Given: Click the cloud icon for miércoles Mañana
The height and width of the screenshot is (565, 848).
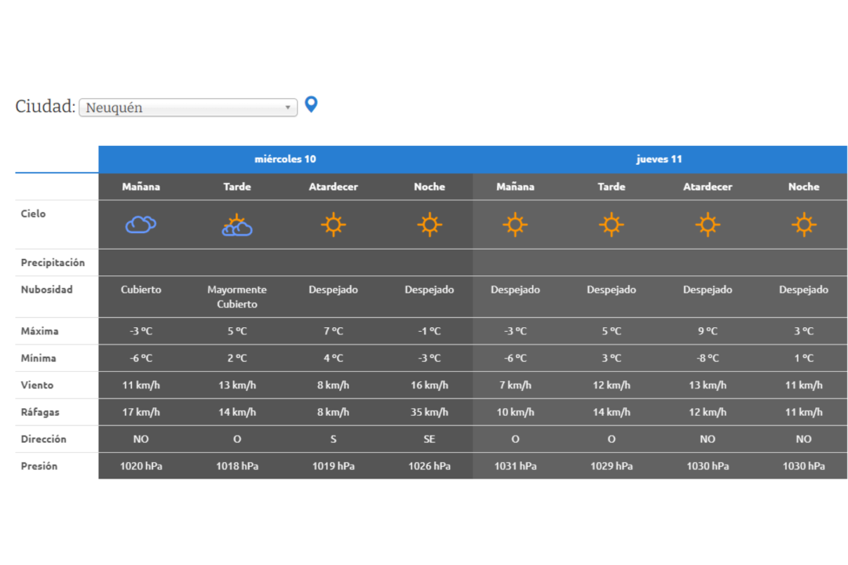Looking at the screenshot, I should coord(141,224).
